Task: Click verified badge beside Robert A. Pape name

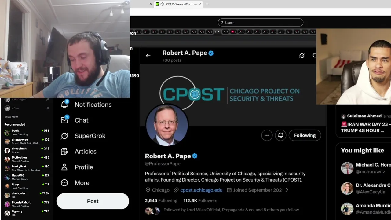Action: [x=195, y=156]
